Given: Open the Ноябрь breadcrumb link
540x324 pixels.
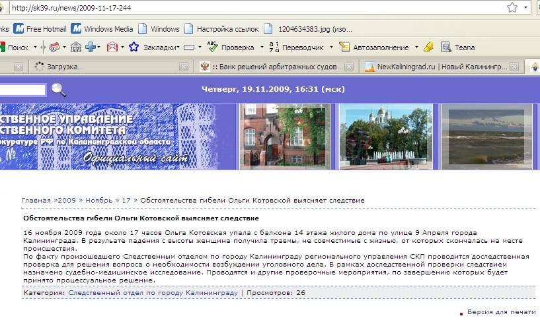Looking at the screenshot, I should coord(98,200).
